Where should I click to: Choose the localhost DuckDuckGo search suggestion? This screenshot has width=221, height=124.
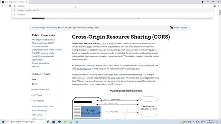click(112, 10)
